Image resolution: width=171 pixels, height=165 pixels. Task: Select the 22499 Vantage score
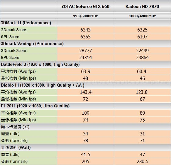pos(142,51)
